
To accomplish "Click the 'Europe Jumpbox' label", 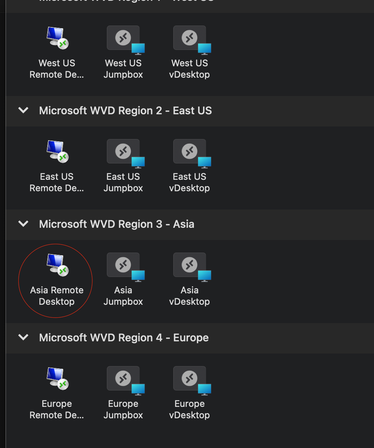I will point(123,409).
